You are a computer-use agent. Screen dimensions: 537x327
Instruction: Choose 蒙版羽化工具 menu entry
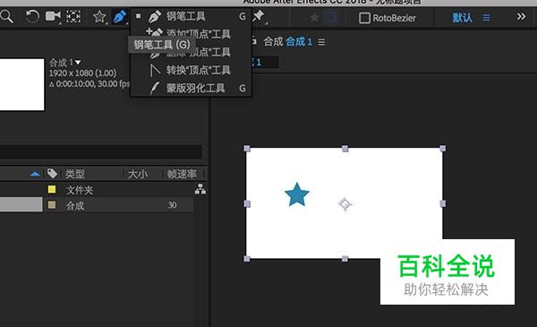[x=192, y=88]
